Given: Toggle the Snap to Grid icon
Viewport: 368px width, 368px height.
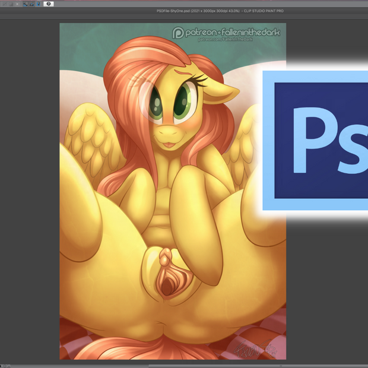Looking at the screenshot, I should coord(38,4).
